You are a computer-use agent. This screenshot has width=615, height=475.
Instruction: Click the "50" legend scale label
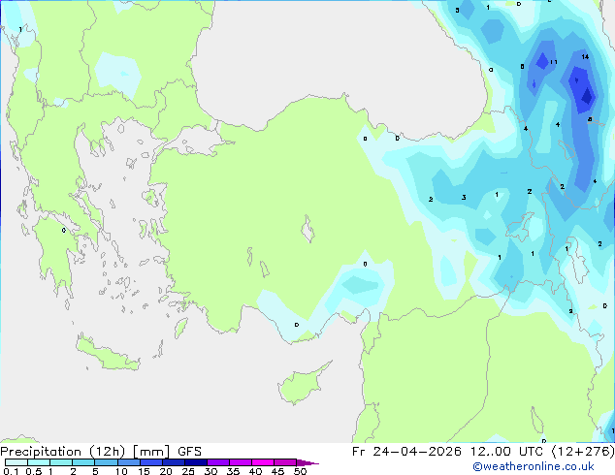point(300,471)
